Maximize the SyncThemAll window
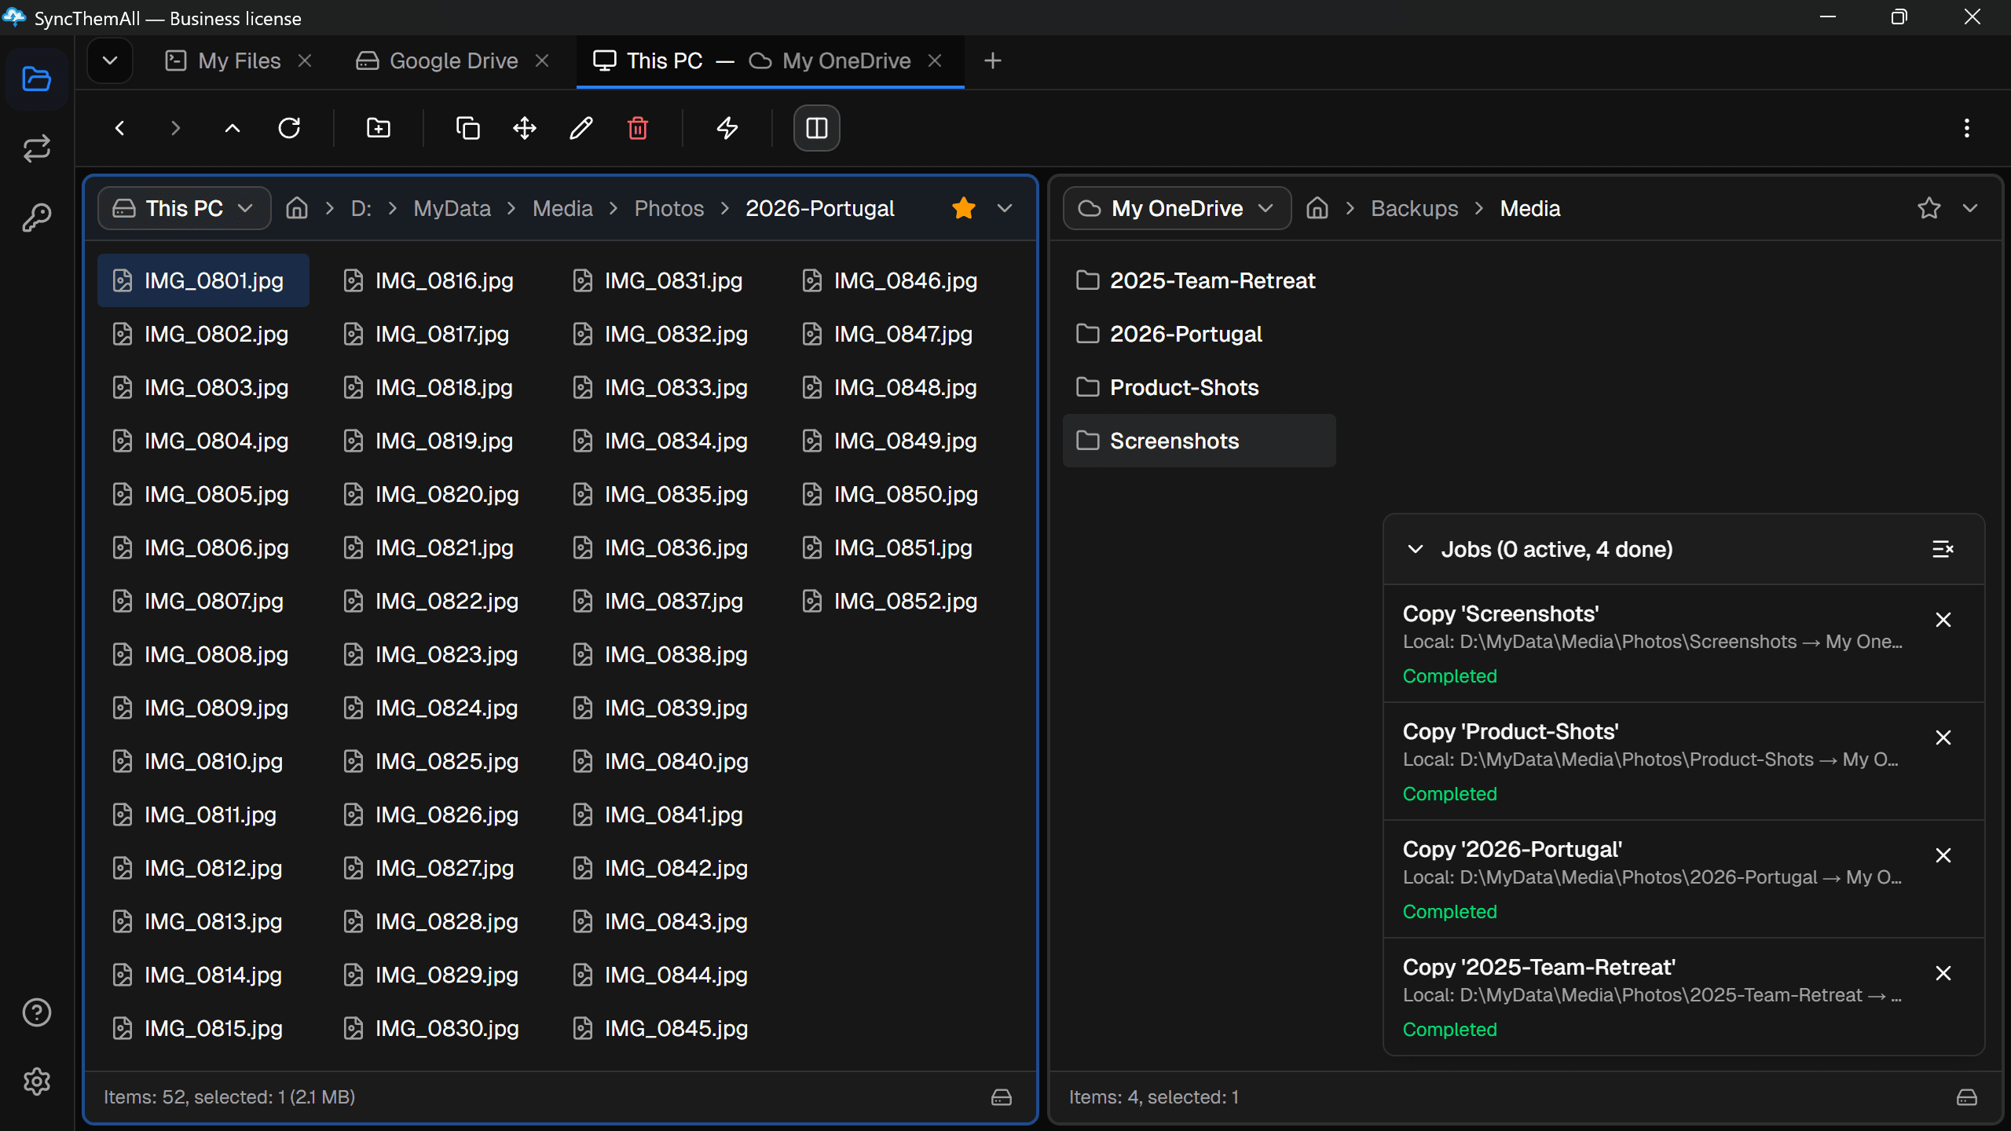This screenshot has height=1131, width=2011. pyautogui.click(x=1899, y=17)
